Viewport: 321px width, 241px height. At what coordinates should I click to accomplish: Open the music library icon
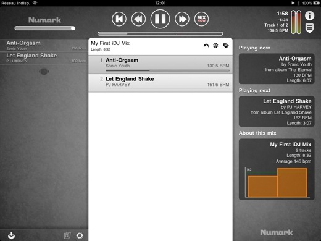tap(67, 235)
